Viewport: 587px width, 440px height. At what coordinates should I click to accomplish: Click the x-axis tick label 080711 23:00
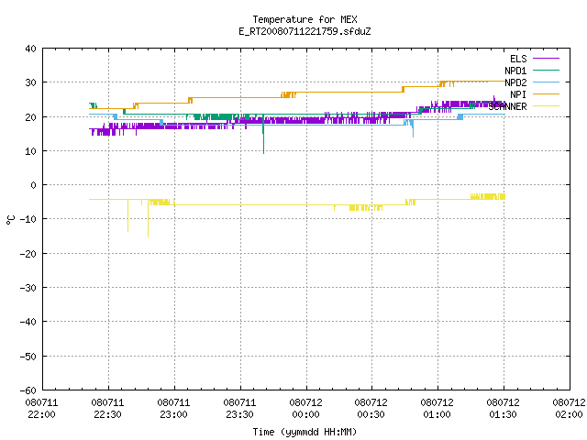point(173,408)
